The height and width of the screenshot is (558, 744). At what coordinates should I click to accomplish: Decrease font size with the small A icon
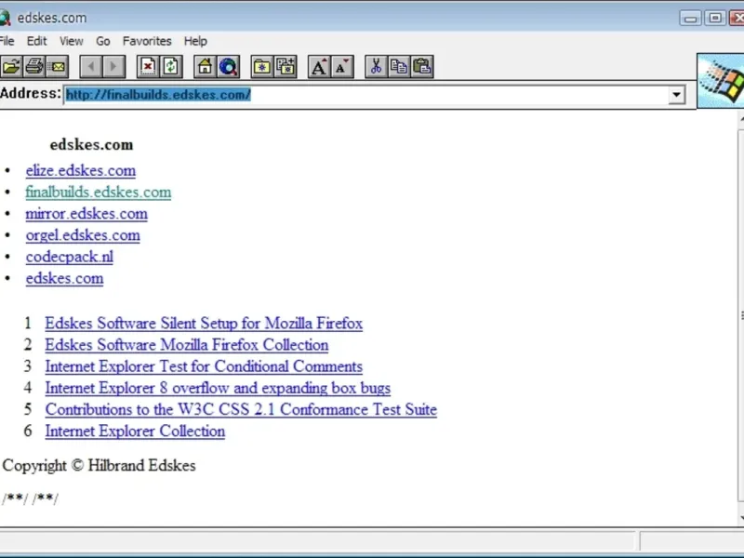click(342, 66)
